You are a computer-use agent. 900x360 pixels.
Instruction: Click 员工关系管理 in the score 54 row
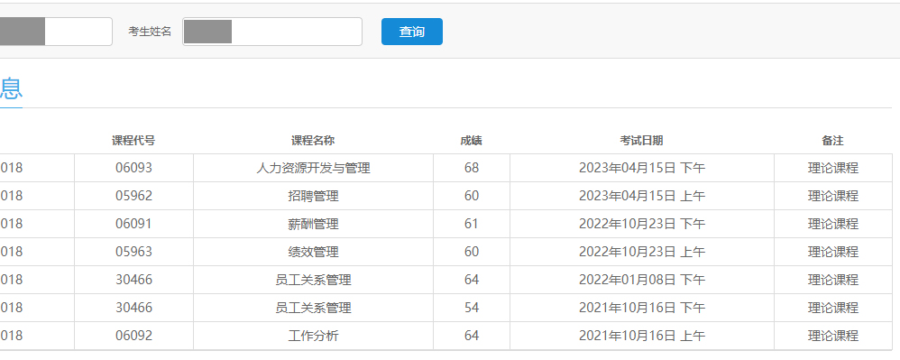314,308
